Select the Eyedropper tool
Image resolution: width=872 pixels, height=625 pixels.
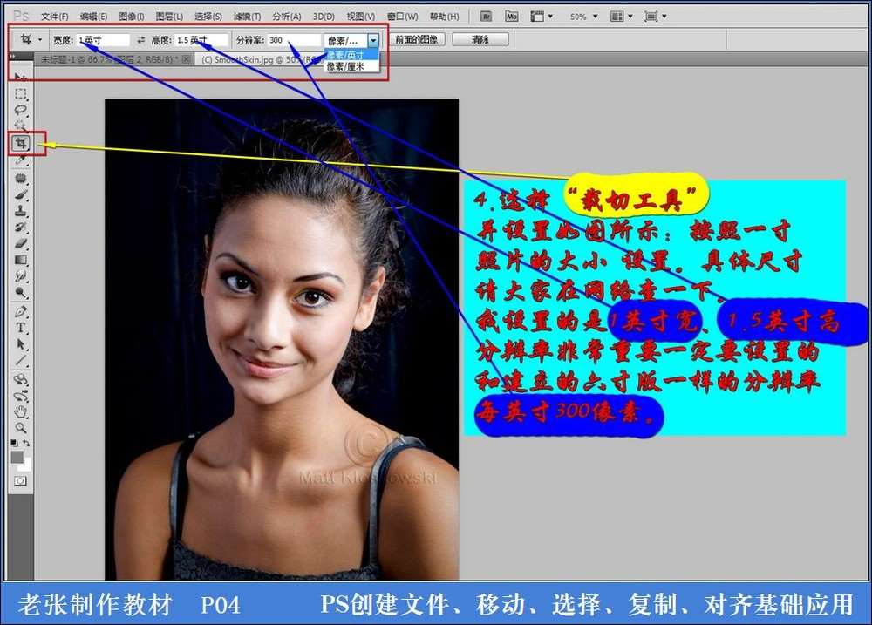(x=21, y=160)
